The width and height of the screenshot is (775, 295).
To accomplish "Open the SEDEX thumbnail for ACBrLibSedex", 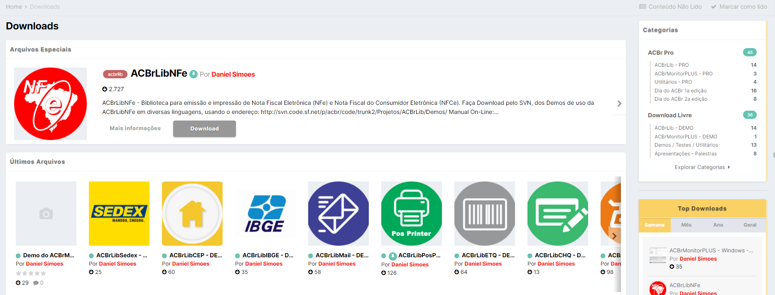I will coord(119,213).
